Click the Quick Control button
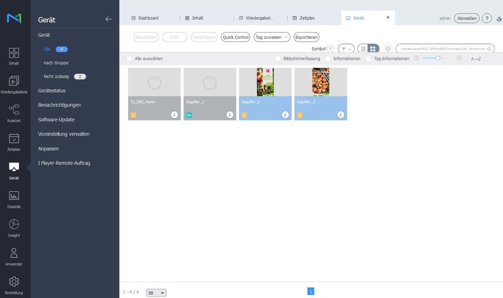The width and height of the screenshot is (503, 298). pos(235,37)
